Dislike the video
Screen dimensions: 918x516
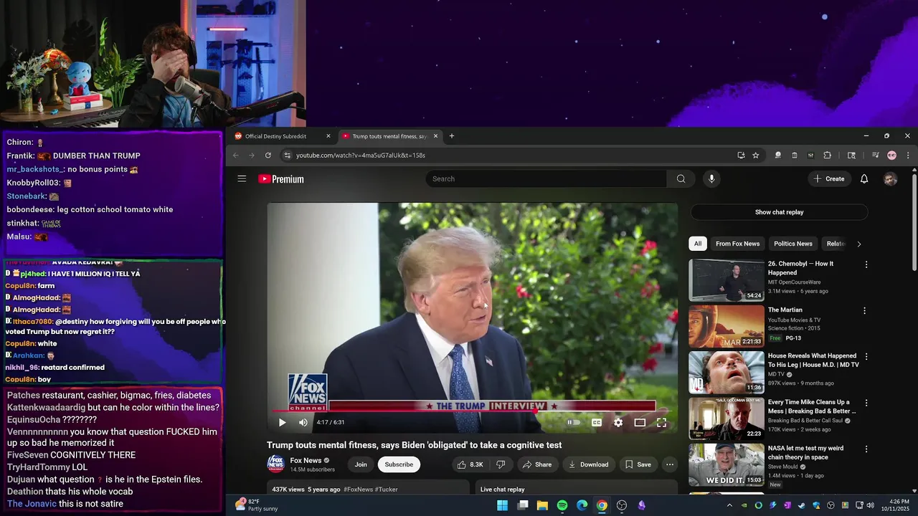501,464
